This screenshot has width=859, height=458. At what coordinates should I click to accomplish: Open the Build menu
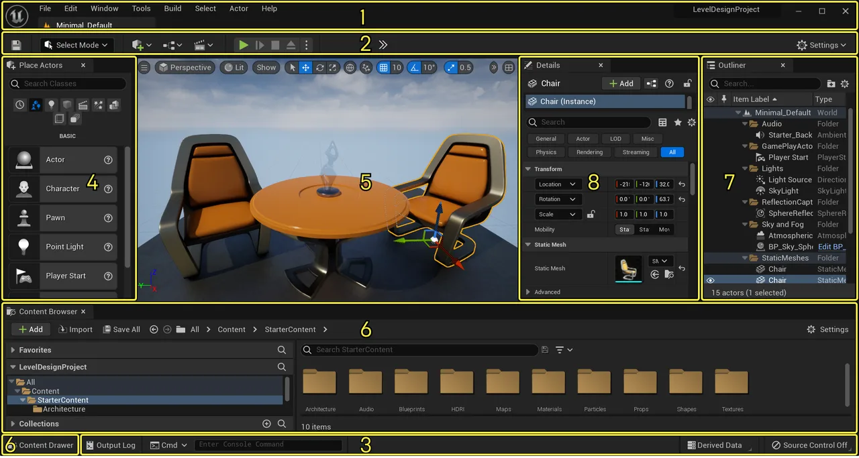pos(172,9)
